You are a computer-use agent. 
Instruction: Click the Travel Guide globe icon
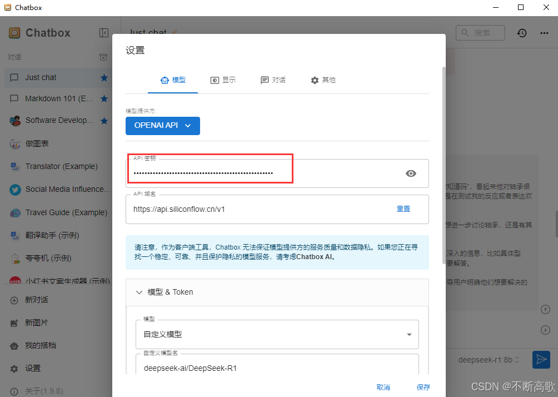[15, 213]
